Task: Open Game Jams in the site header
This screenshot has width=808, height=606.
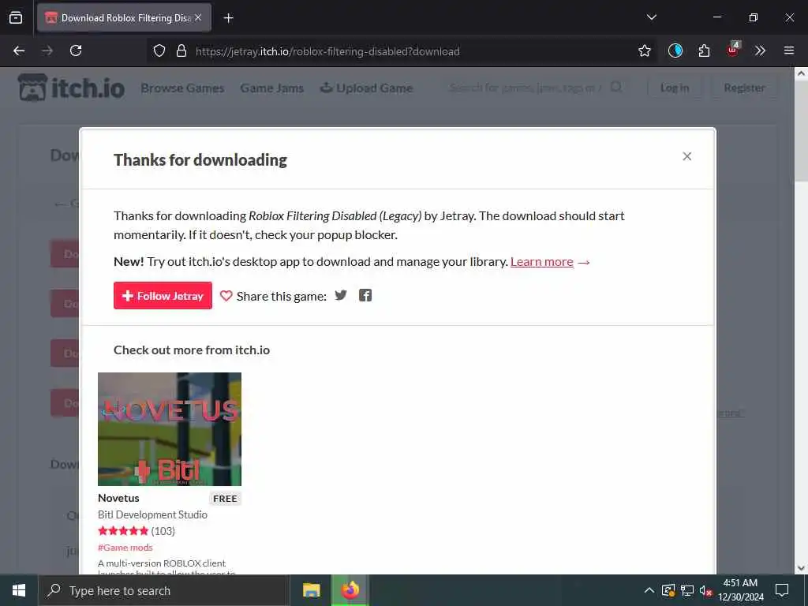Action: tap(271, 88)
